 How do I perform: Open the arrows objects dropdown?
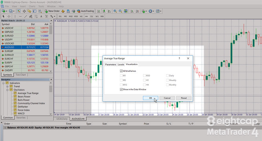54,17
